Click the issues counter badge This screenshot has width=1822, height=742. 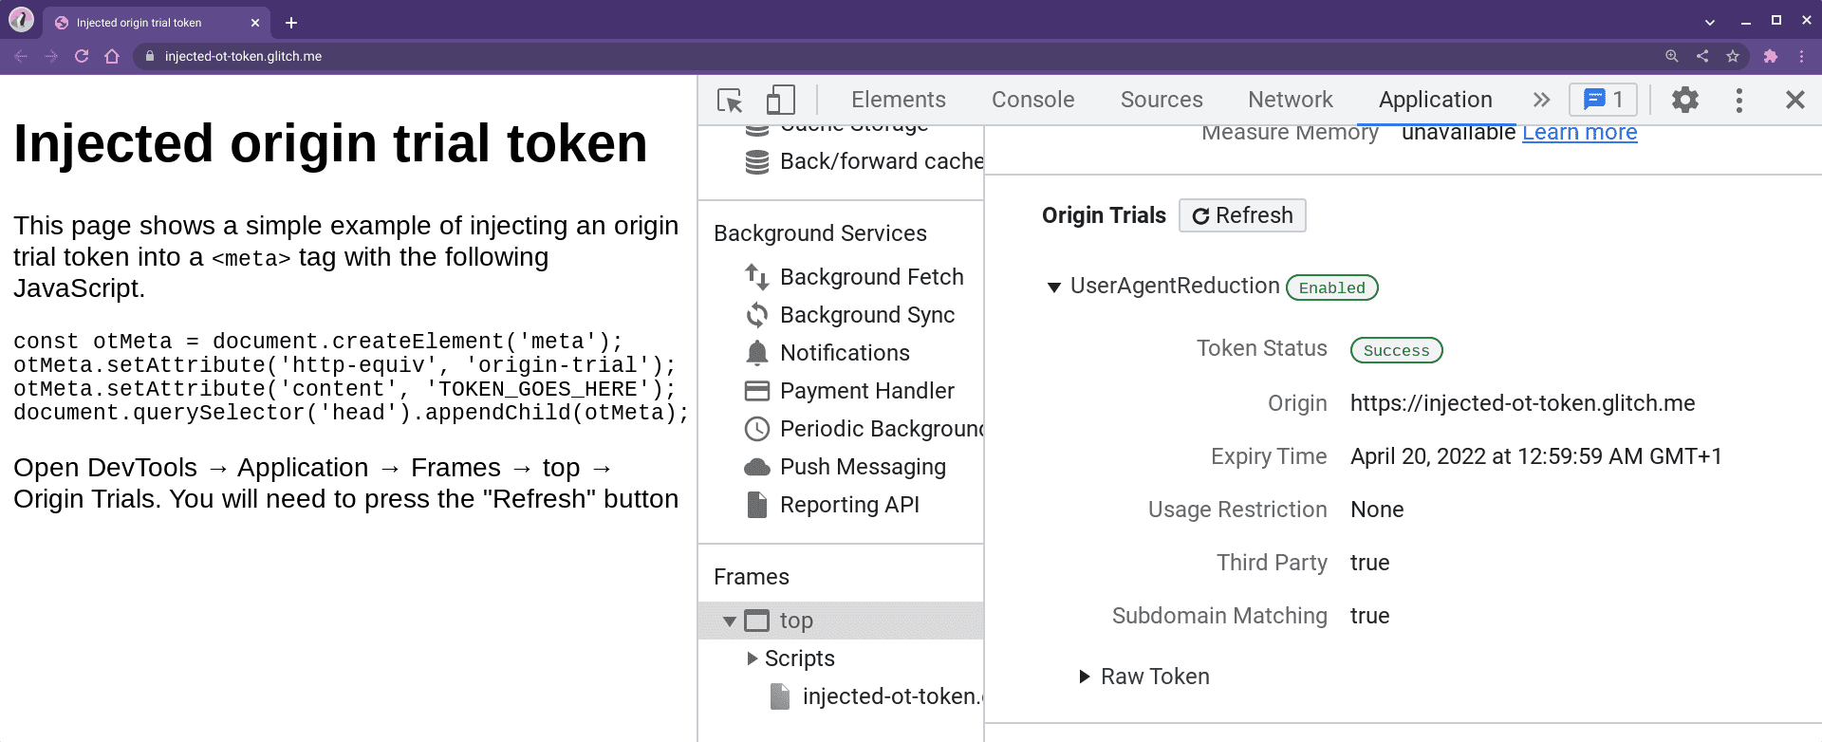pos(1603,100)
